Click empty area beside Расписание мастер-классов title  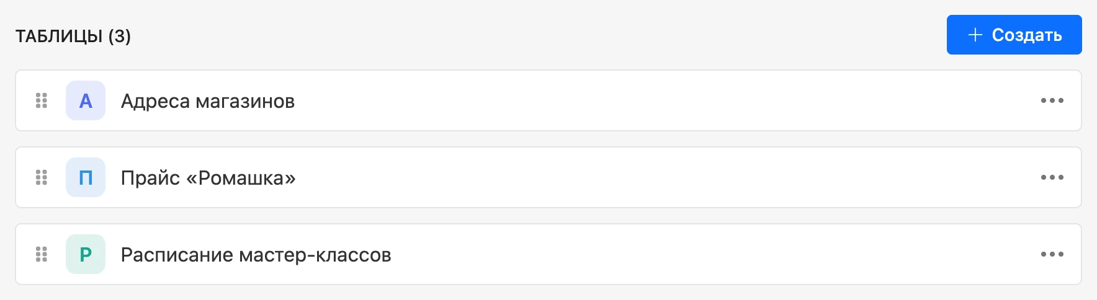[714, 254]
